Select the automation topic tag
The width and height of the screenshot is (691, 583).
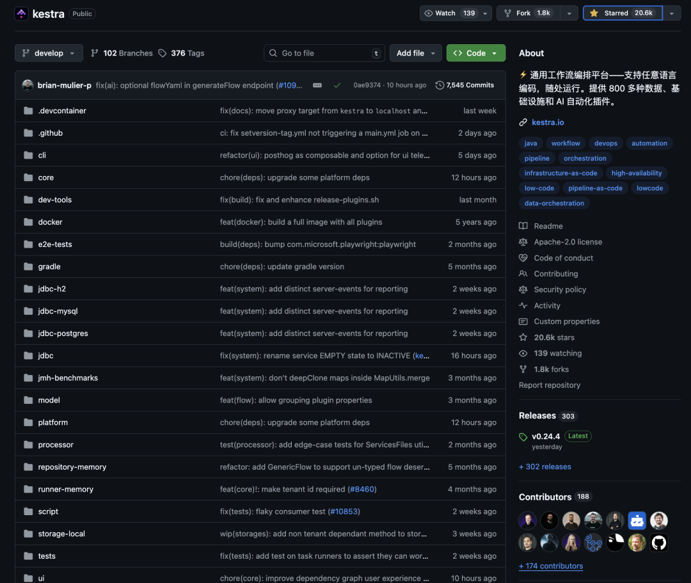pyautogui.click(x=649, y=143)
